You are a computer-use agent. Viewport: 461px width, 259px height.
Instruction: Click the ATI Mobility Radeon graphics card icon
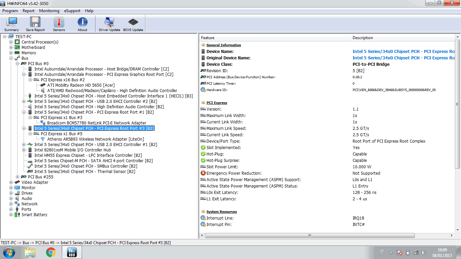[43, 85]
